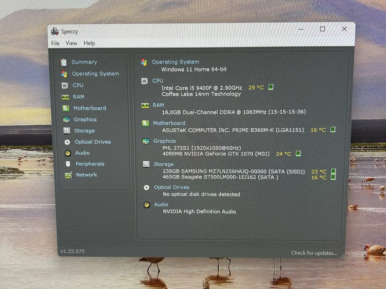Select Optical Drives in the sidebar
386x289 pixels.
[x=93, y=142]
